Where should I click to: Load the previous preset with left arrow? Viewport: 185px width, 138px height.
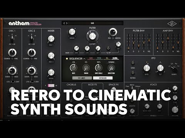coord(64,23)
